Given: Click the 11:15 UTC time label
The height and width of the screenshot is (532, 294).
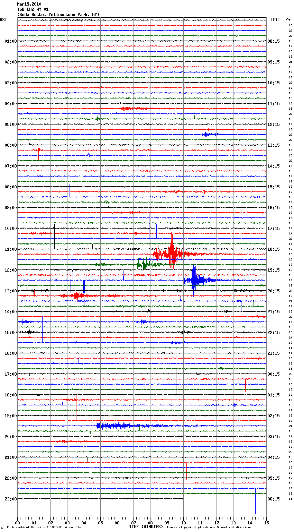Looking at the screenshot, I should (x=274, y=104).
